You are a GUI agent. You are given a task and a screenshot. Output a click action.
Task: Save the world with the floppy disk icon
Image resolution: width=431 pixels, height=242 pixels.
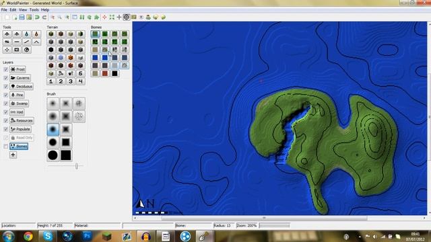(22, 17)
